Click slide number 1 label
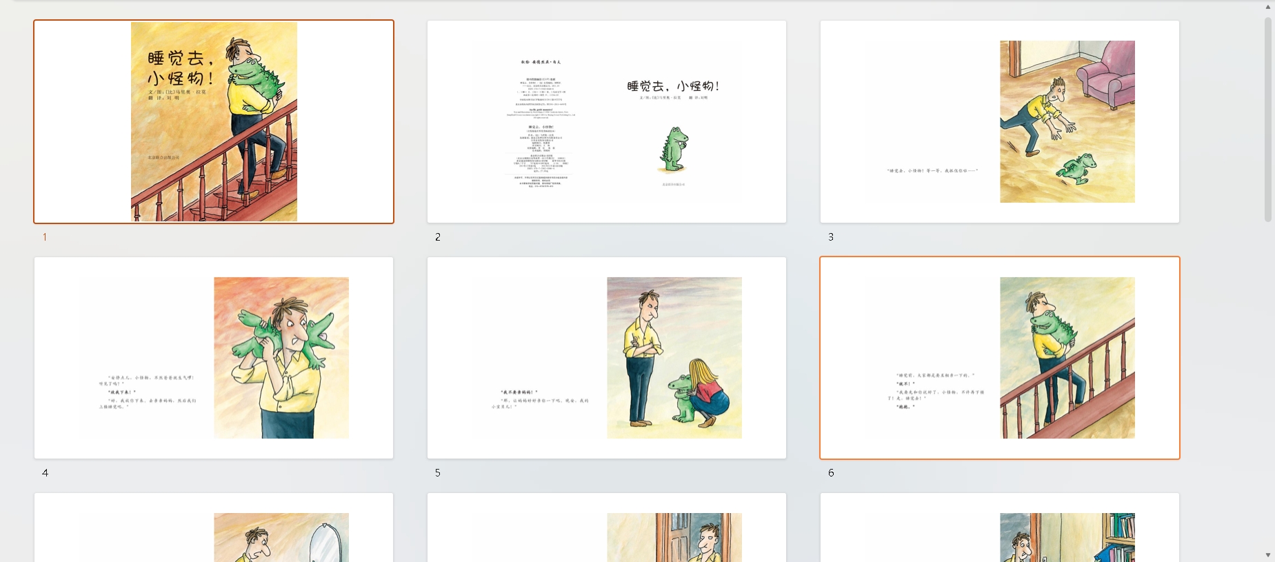Screen dimensions: 1275x562 click(x=45, y=237)
